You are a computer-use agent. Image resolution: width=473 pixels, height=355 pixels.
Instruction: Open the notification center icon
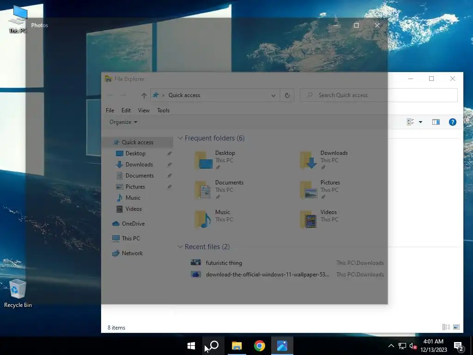[x=458, y=346]
